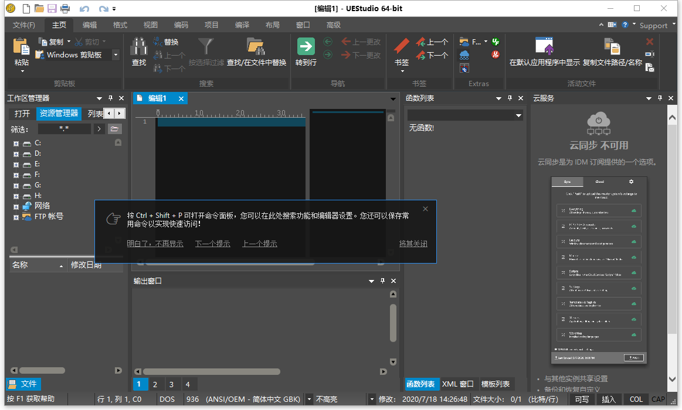Click the Open folder icon in title bar
This screenshot has width=682, height=410.
click(39, 8)
